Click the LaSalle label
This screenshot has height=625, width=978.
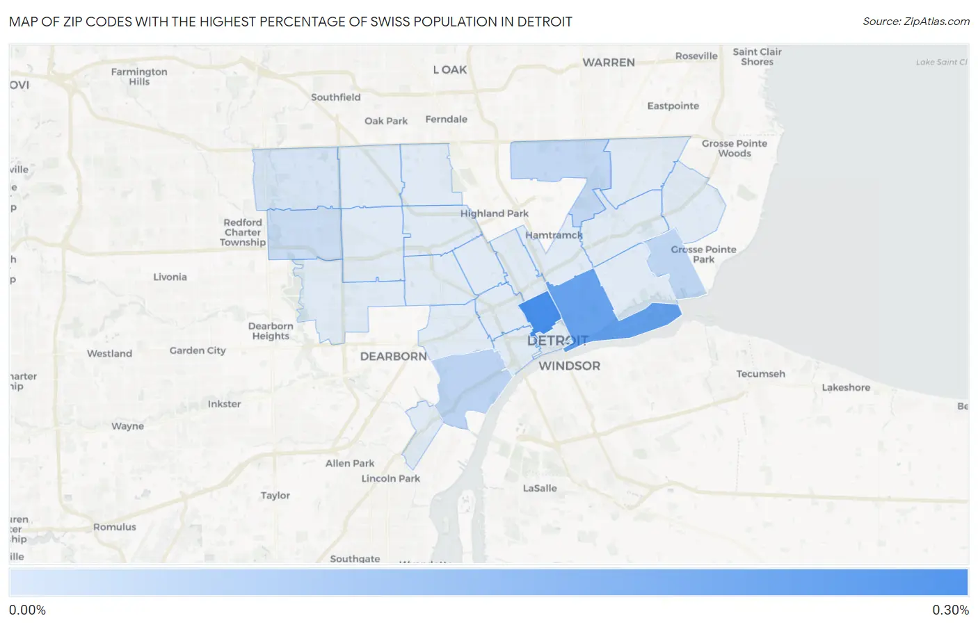point(540,488)
